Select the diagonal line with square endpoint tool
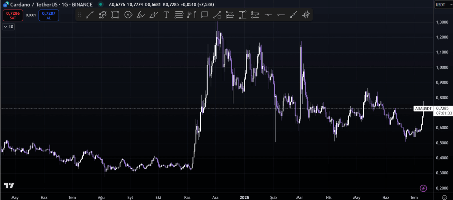This screenshot has width=453, height=200. [x=217, y=15]
